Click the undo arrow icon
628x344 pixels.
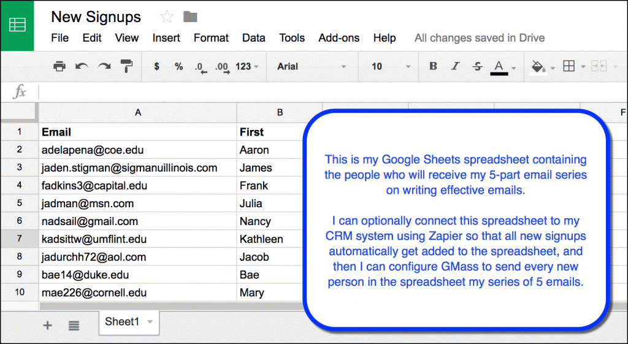[82, 66]
